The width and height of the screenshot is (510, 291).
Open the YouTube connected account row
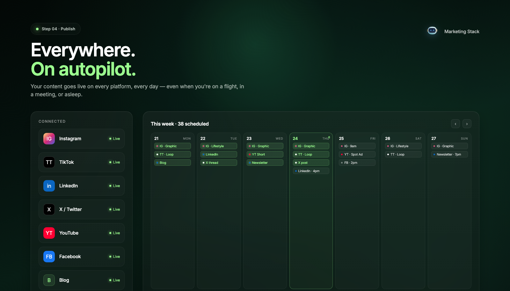pos(82,233)
